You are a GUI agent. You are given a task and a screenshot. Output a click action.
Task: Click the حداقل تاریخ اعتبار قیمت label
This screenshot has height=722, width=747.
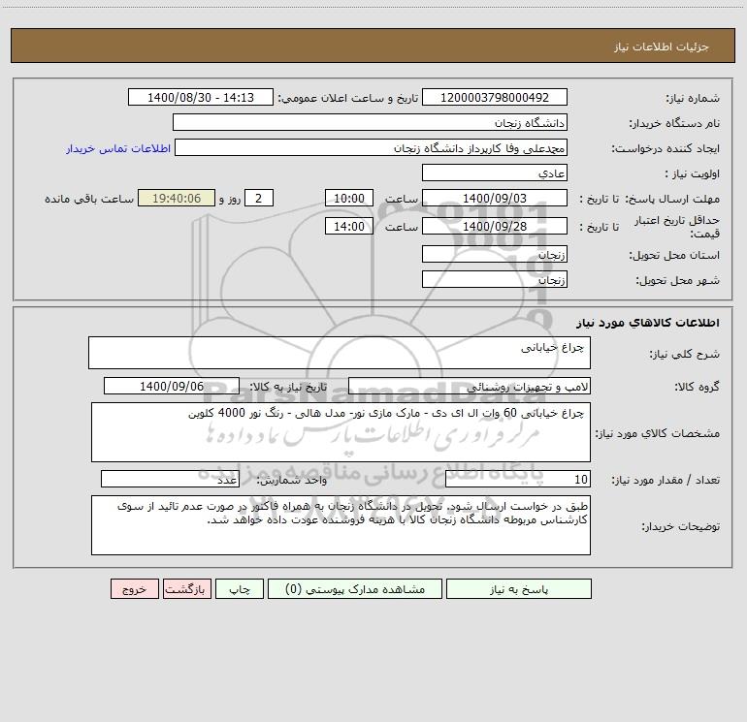pyautogui.click(x=677, y=227)
